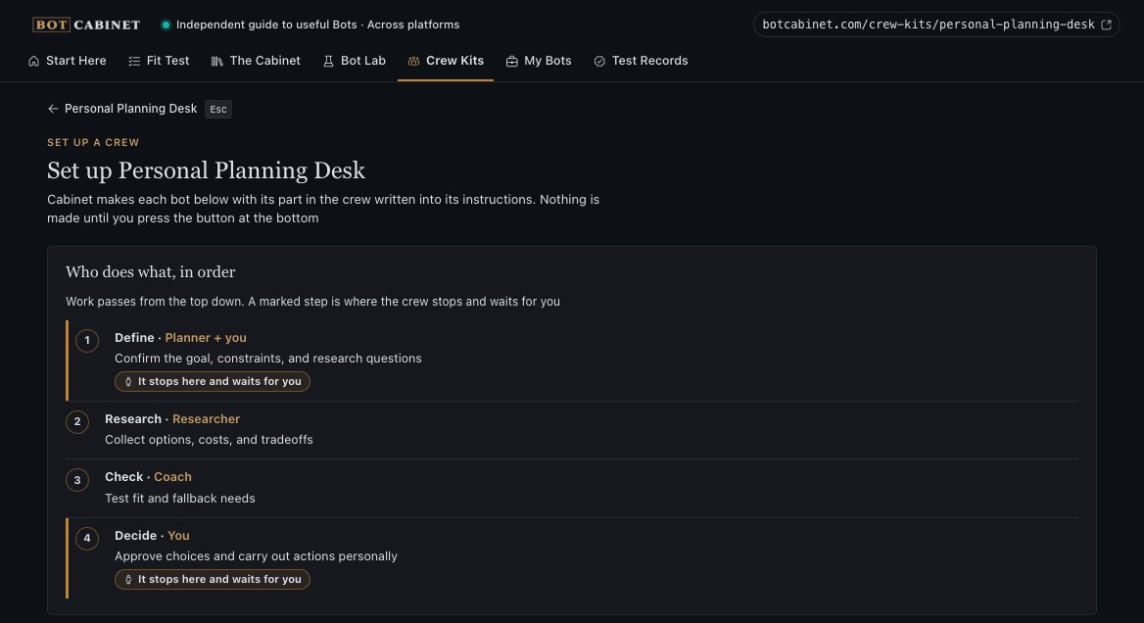Click the botcabinet.com URL pill
Screen dimensions: 1144x623
tap(936, 24)
